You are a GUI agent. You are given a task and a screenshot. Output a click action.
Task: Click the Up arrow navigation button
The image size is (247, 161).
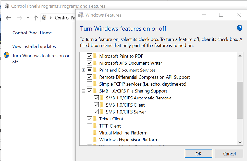click(x=36, y=18)
